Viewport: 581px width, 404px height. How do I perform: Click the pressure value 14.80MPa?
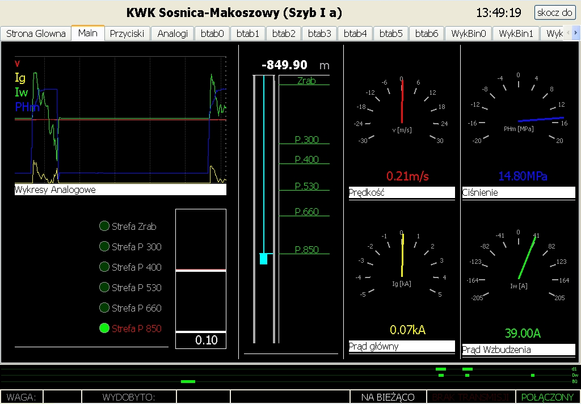(x=523, y=176)
